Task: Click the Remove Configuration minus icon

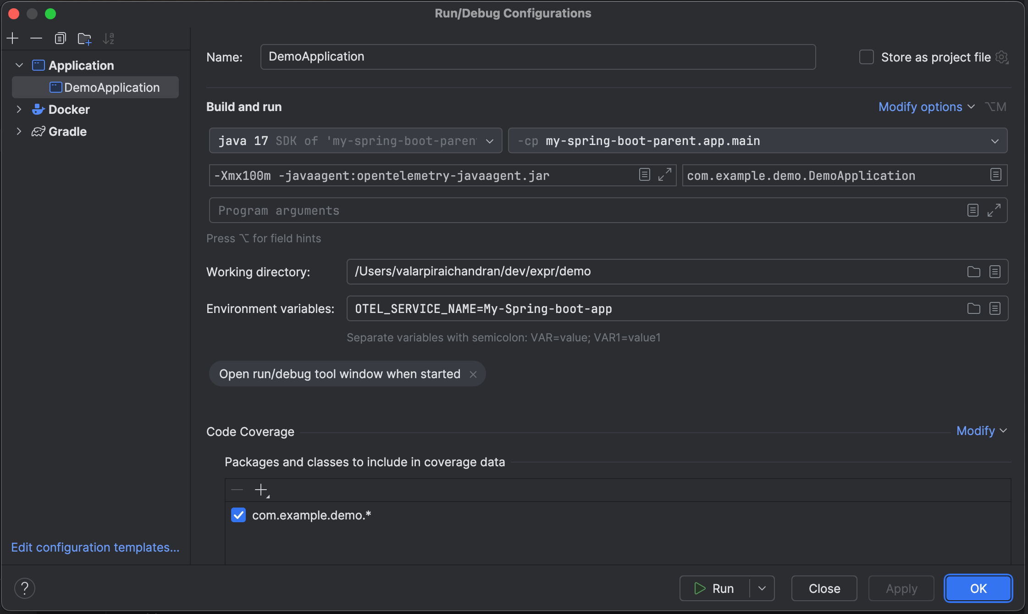Action: [36, 38]
